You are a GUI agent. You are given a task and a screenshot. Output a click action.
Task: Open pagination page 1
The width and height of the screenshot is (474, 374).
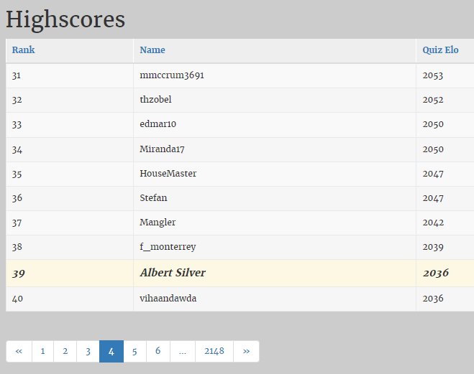tap(42, 351)
